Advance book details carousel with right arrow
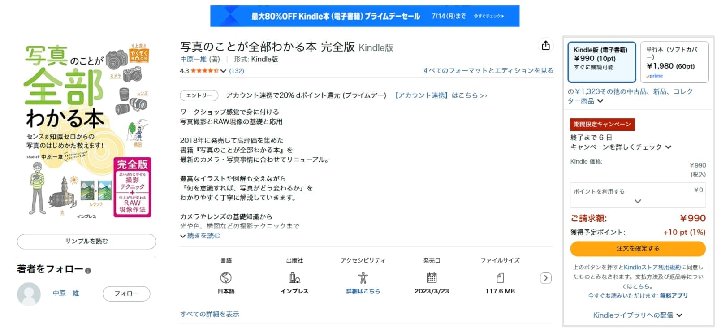 (545, 278)
